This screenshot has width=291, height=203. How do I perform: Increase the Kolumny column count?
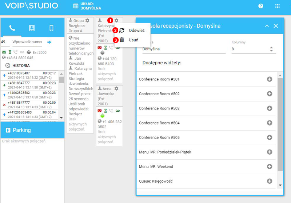(x=271, y=47)
